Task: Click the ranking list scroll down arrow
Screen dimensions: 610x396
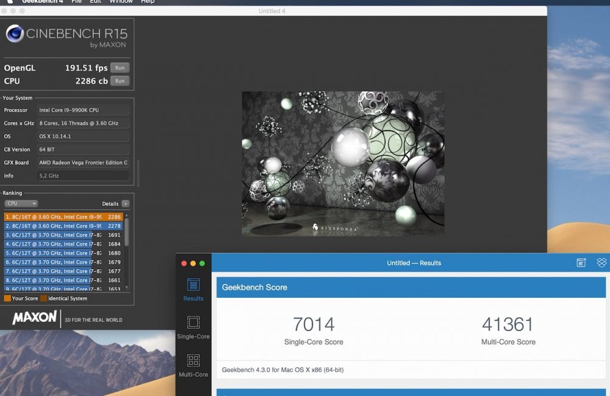Action: pyautogui.click(x=126, y=288)
